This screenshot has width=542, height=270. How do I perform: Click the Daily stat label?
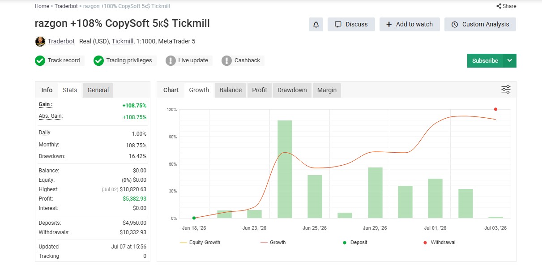click(45, 133)
